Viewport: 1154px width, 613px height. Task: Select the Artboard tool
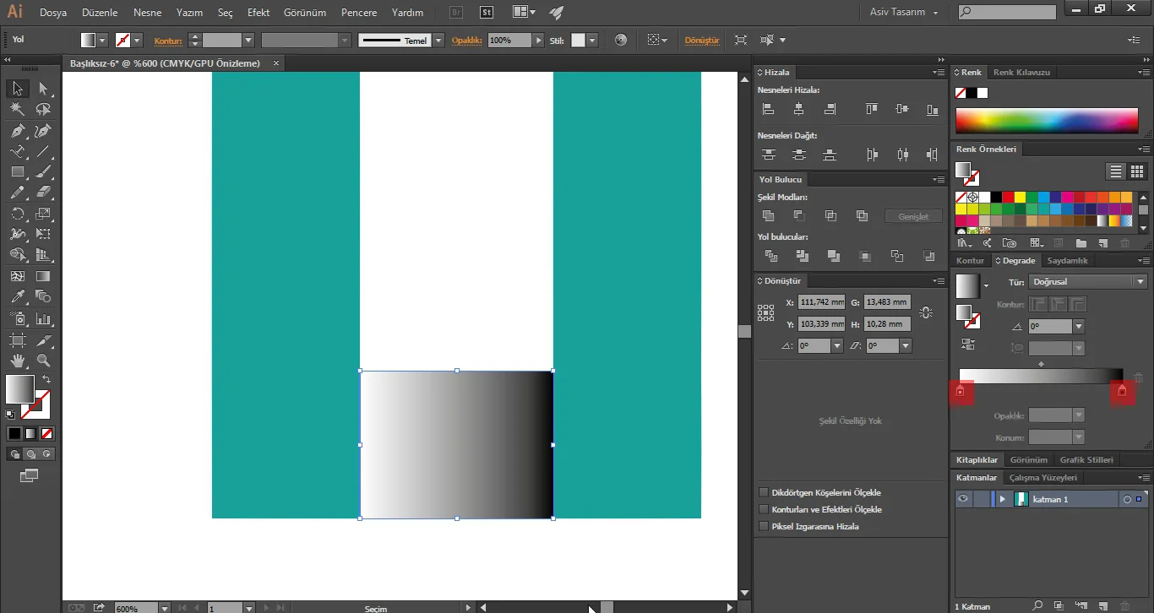pyautogui.click(x=17, y=340)
